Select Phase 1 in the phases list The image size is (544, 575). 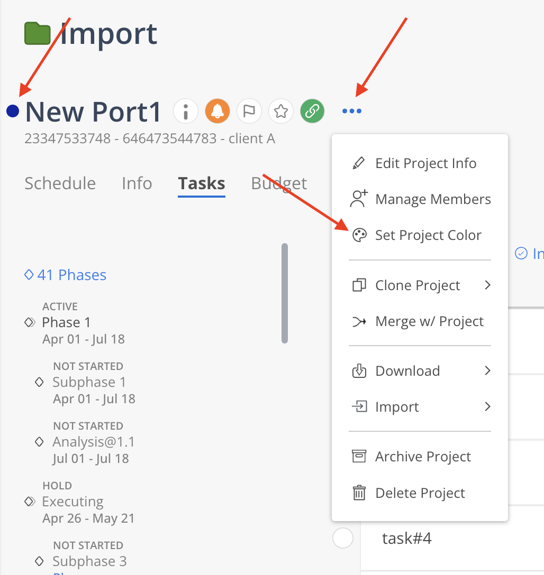tap(66, 322)
